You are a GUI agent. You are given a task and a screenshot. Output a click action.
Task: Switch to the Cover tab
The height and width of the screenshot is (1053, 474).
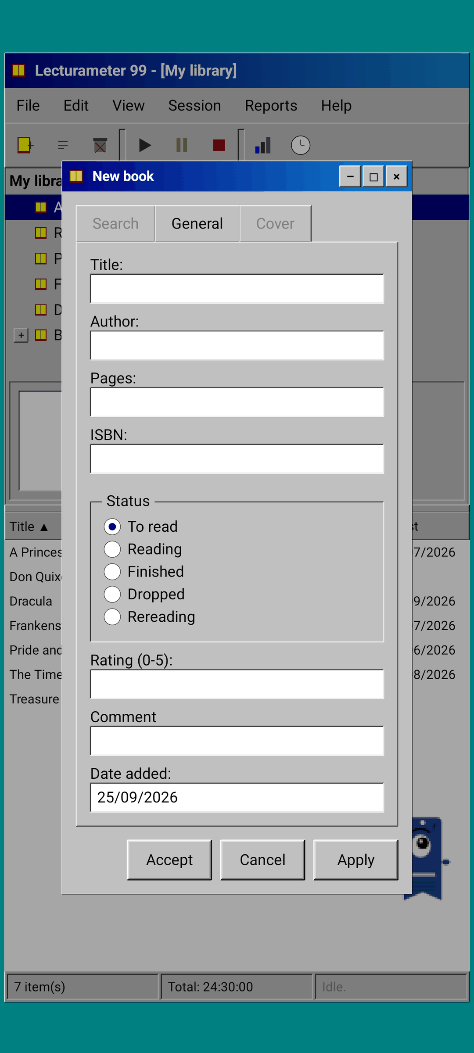pyautogui.click(x=275, y=224)
